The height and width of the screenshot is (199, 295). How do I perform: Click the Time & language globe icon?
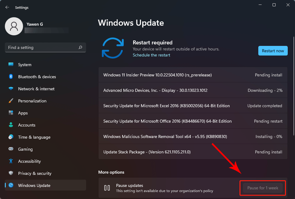coord(11,137)
